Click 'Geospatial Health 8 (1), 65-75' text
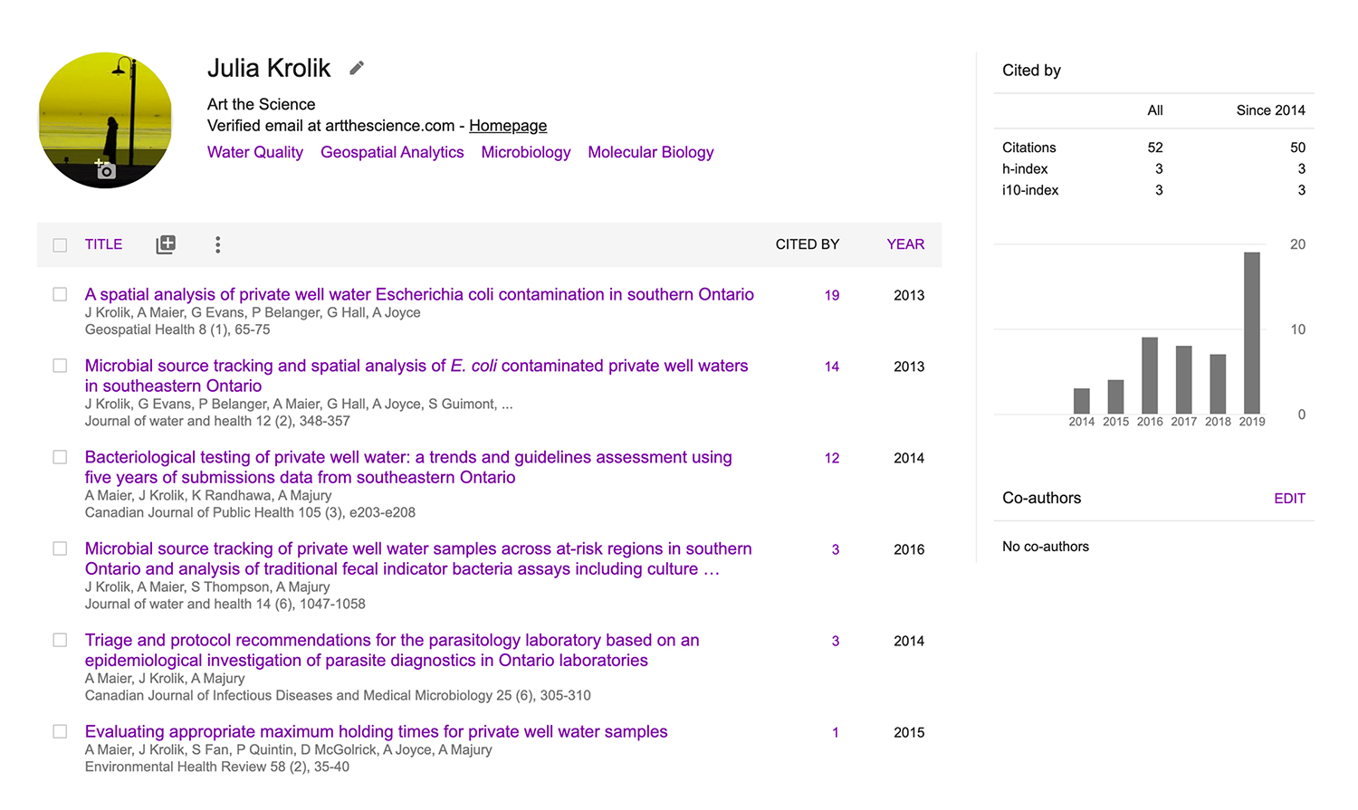This screenshot has height=810, width=1358. (177, 329)
